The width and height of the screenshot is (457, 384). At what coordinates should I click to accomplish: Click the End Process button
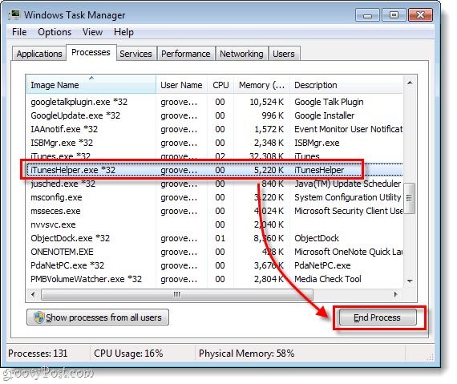tap(378, 317)
